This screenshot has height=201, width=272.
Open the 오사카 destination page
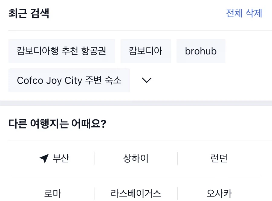pos(219,193)
